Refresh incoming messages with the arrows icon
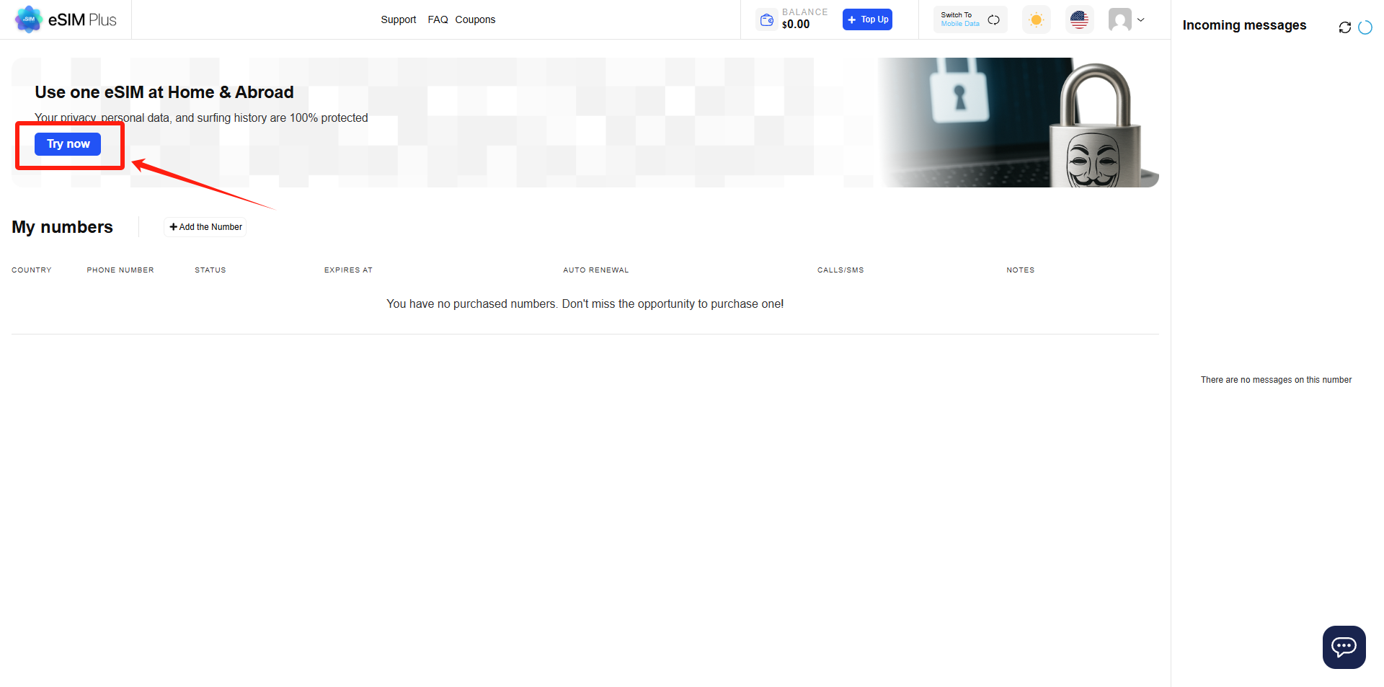 tap(1344, 27)
